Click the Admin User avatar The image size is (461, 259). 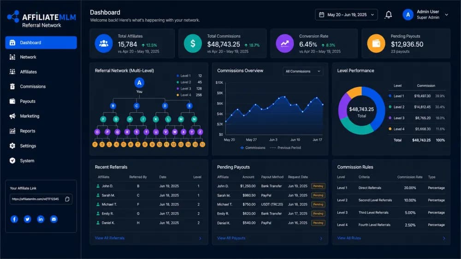(x=408, y=15)
